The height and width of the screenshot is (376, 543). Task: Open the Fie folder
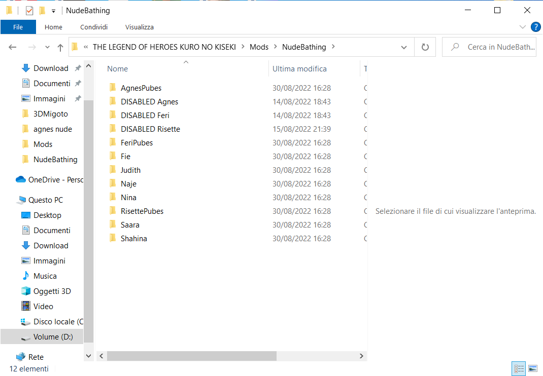(x=125, y=157)
